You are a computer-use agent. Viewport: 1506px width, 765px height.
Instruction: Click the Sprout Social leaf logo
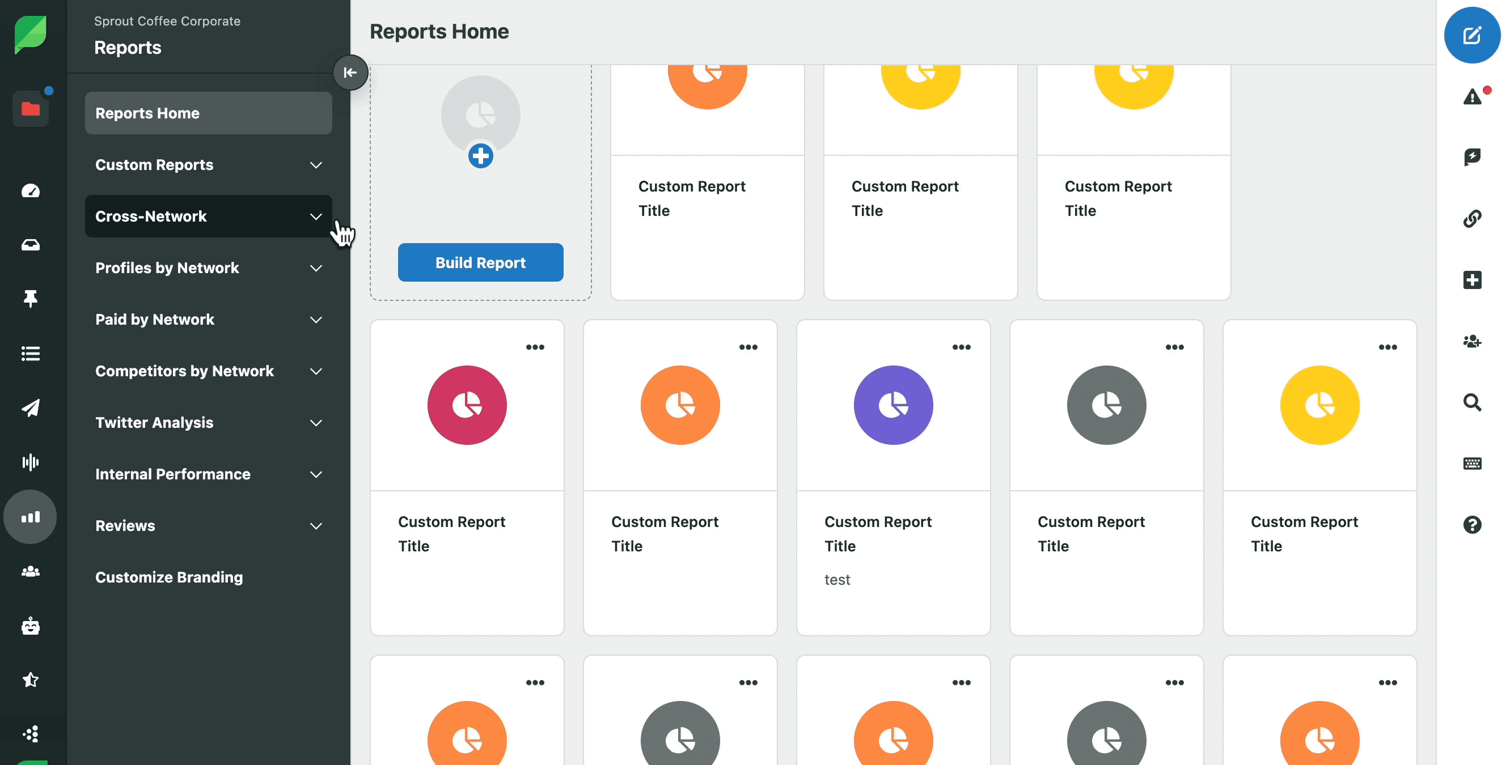(31, 35)
